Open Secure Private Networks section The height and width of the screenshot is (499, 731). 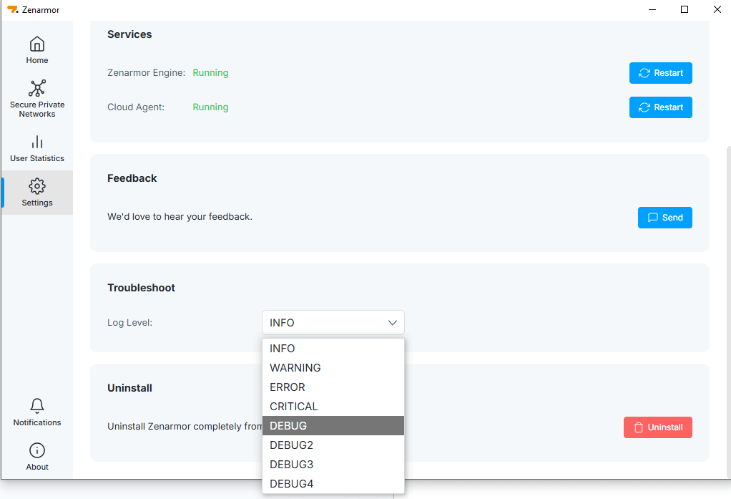(x=36, y=99)
